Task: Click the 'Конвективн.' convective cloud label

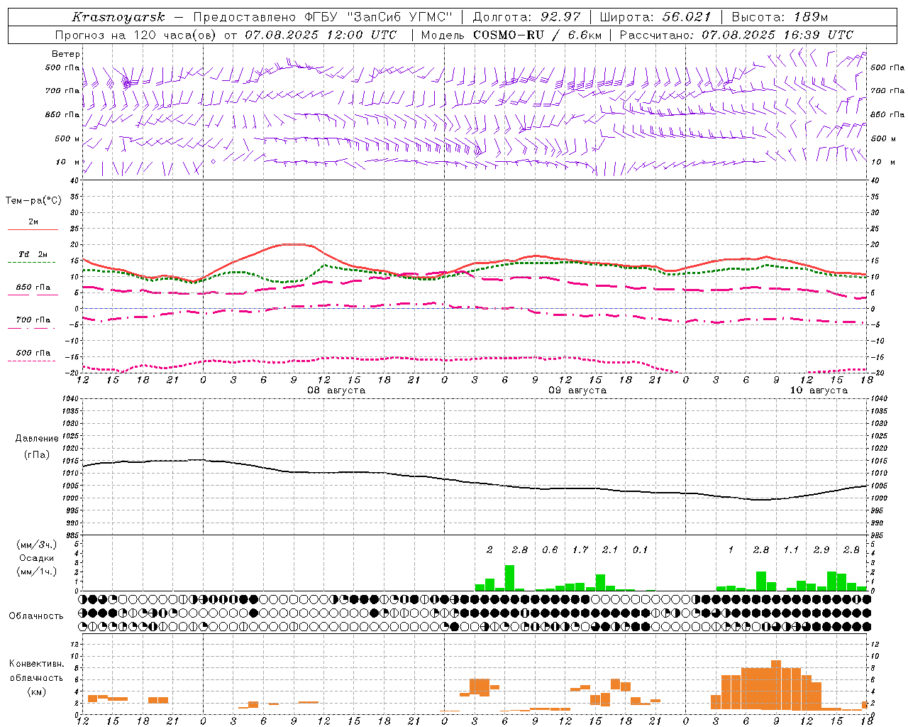Action: [x=37, y=664]
